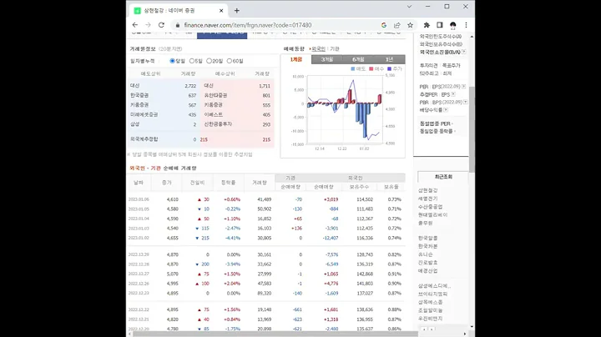Viewport: 601px width, 337px height.
Task: Click the blue 매도 legend swatch
Action: tap(352, 69)
